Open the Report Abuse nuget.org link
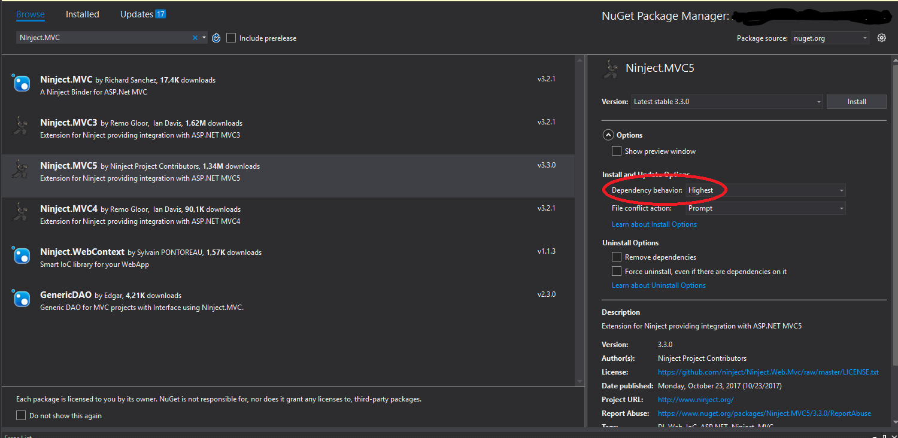This screenshot has height=438, width=898. click(x=764, y=413)
